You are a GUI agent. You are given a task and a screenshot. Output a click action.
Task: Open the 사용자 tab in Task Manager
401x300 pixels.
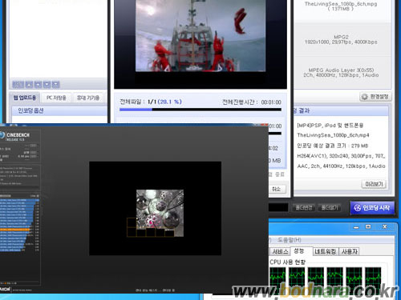point(350,251)
